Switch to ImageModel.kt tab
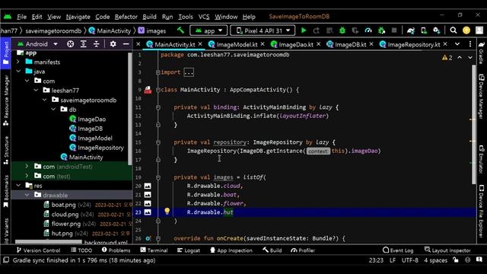487x274 pixels. tap(237, 44)
